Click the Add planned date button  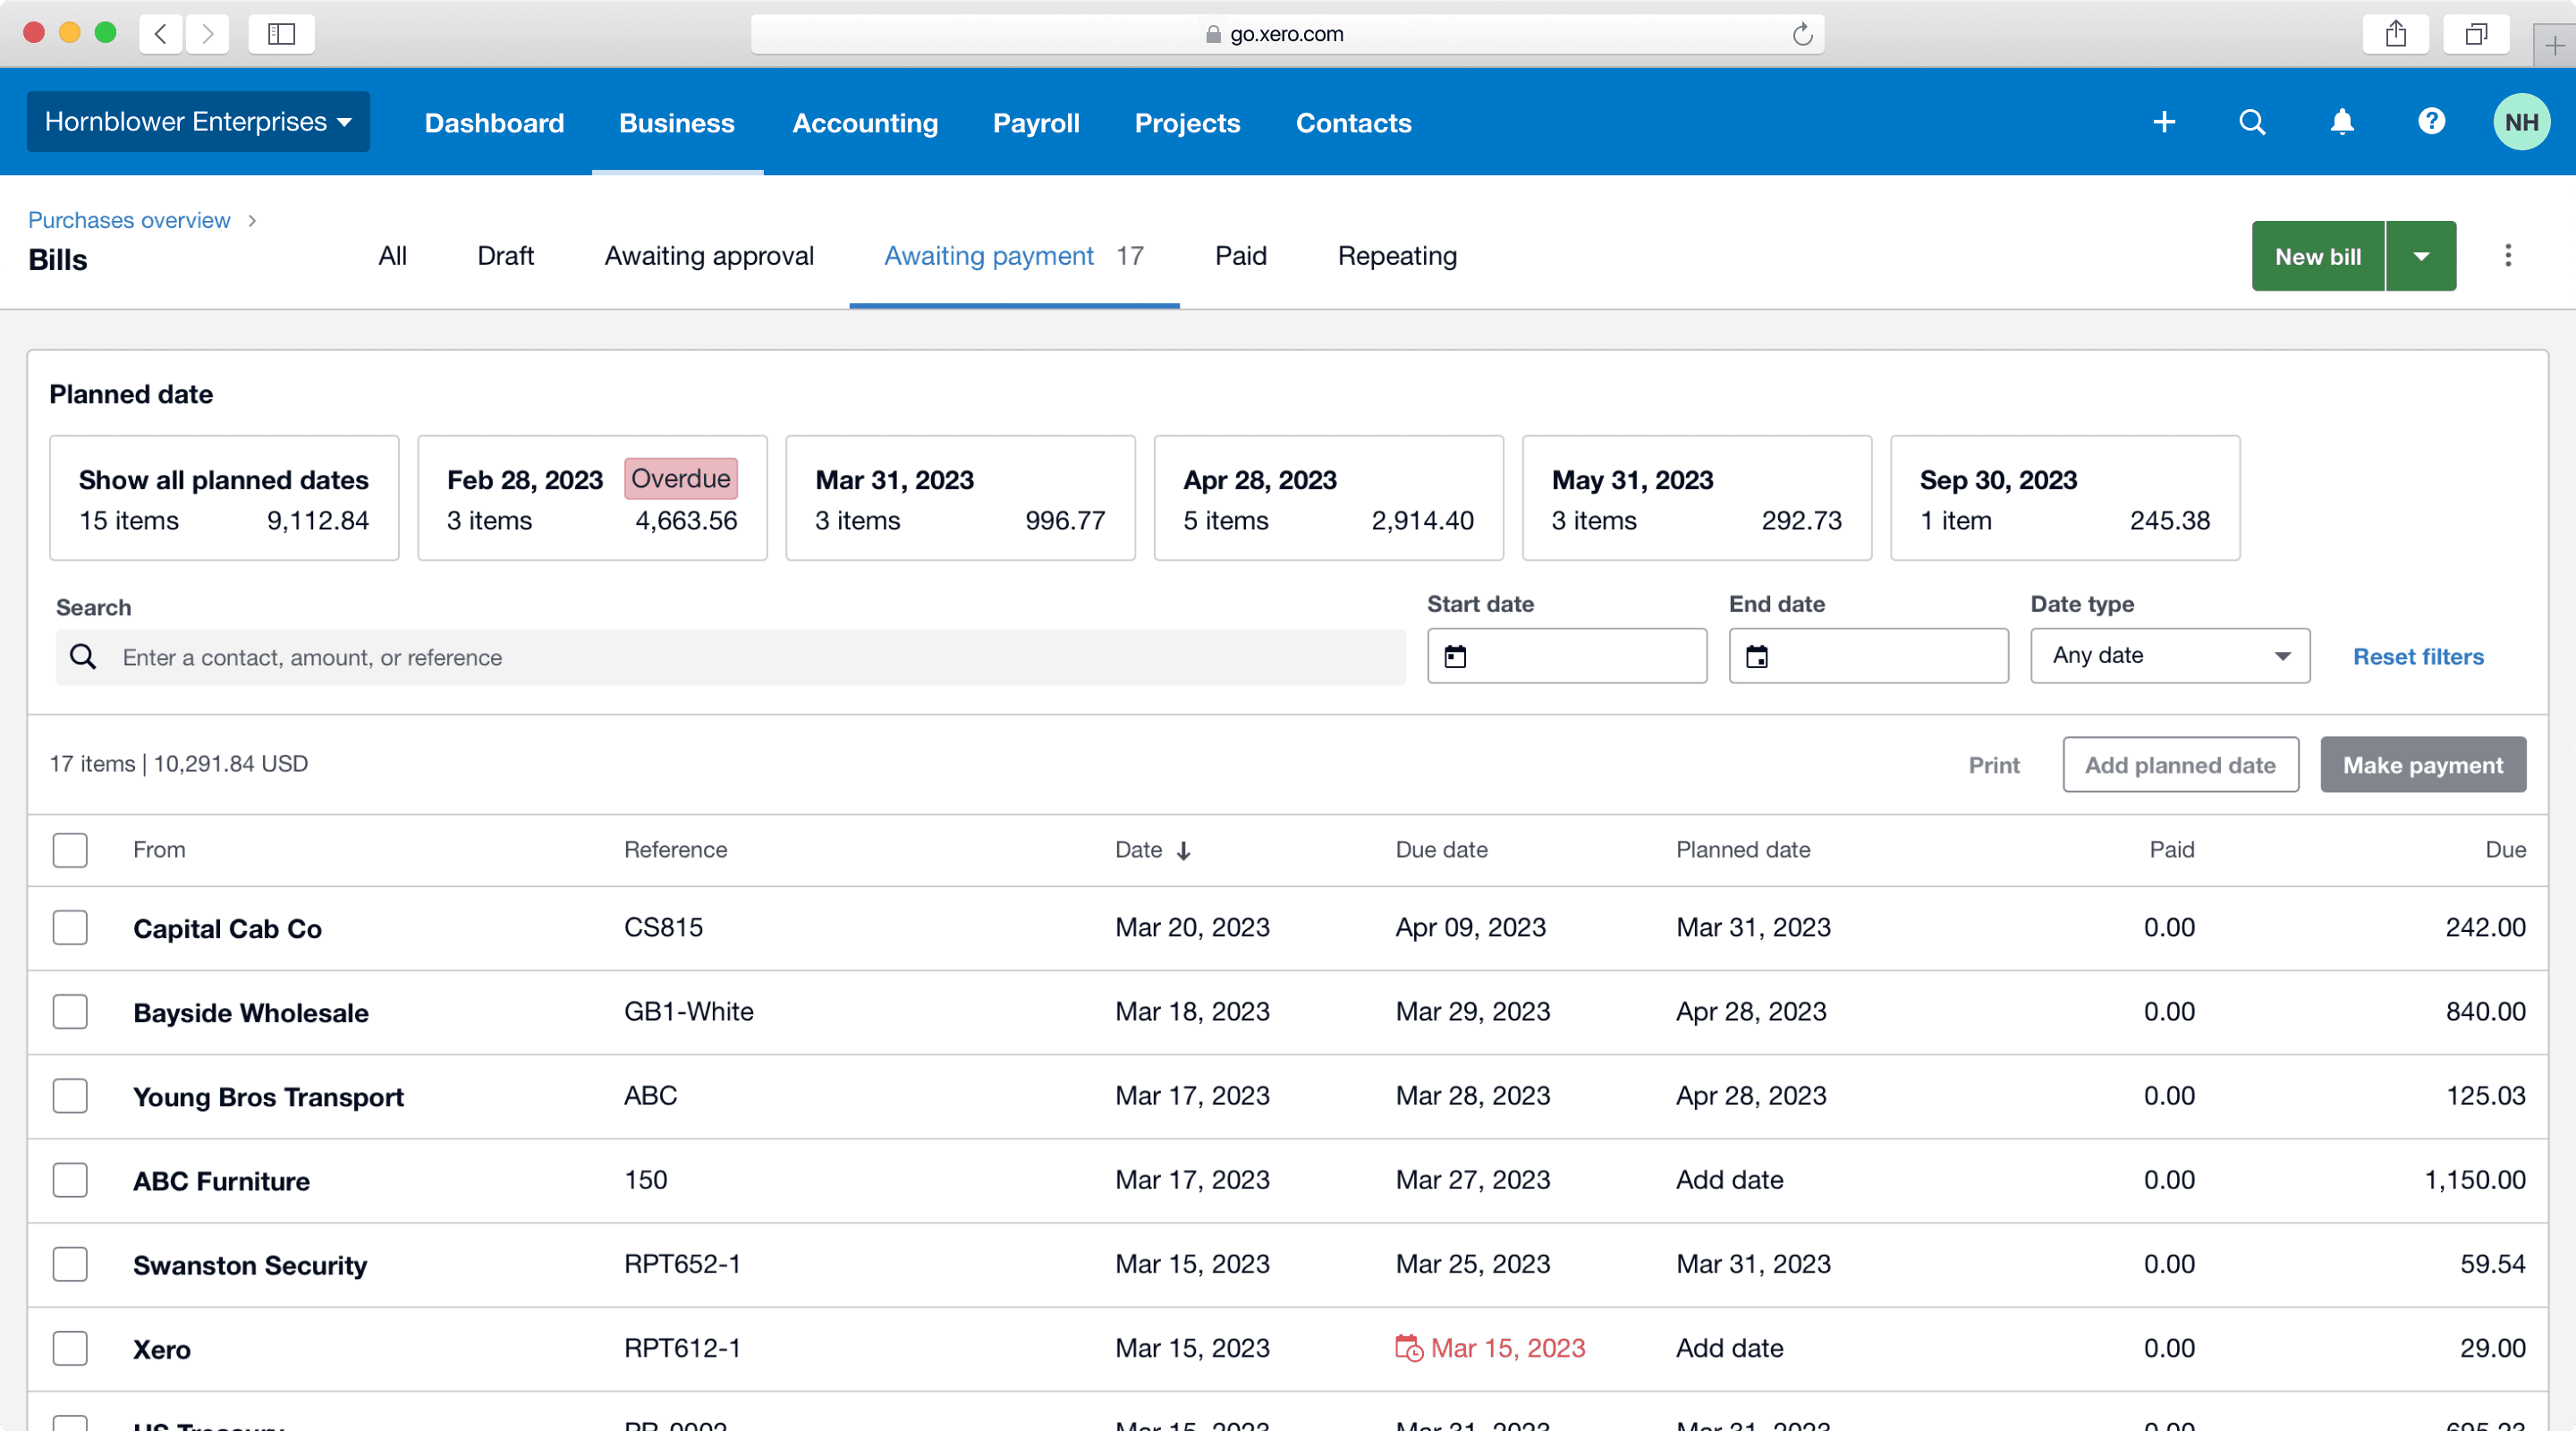(x=2180, y=765)
